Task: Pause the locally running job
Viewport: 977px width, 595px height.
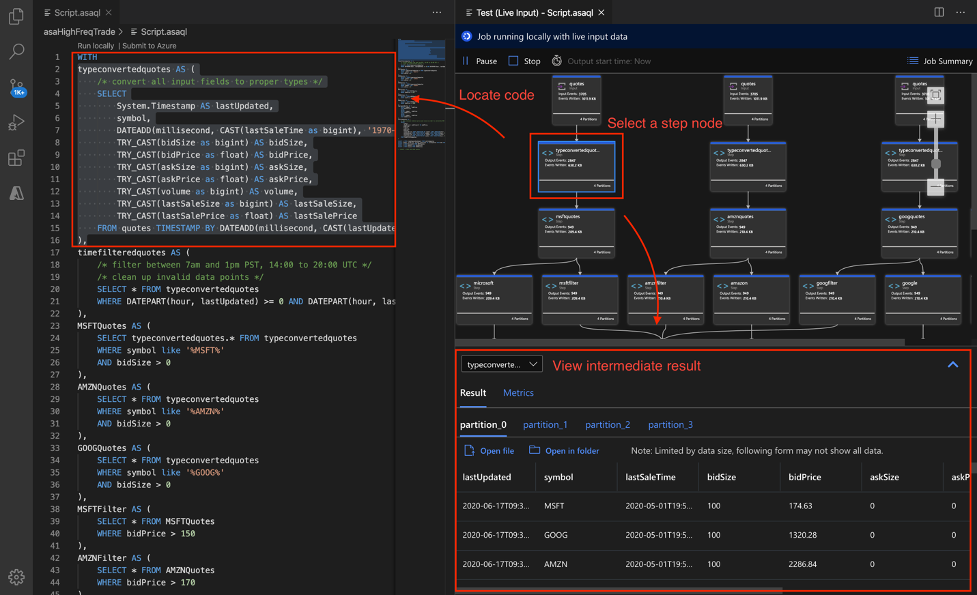Action: (479, 61)
